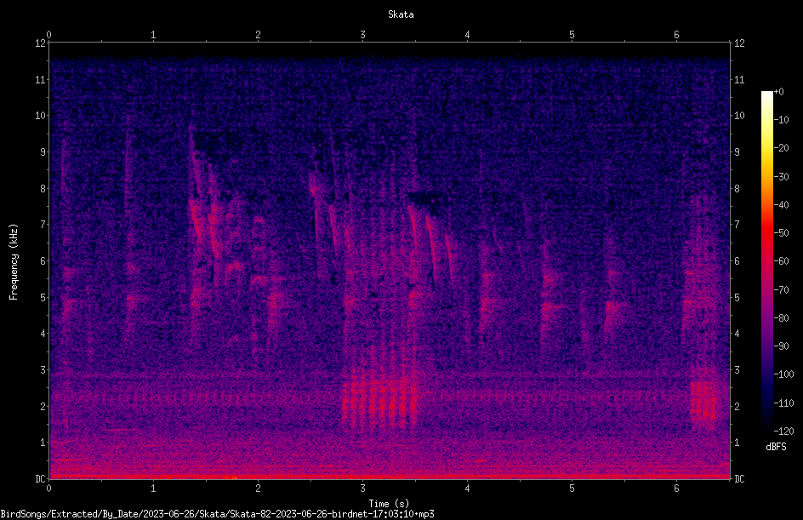Click the '-110' value on the color scale

[784, 403]
